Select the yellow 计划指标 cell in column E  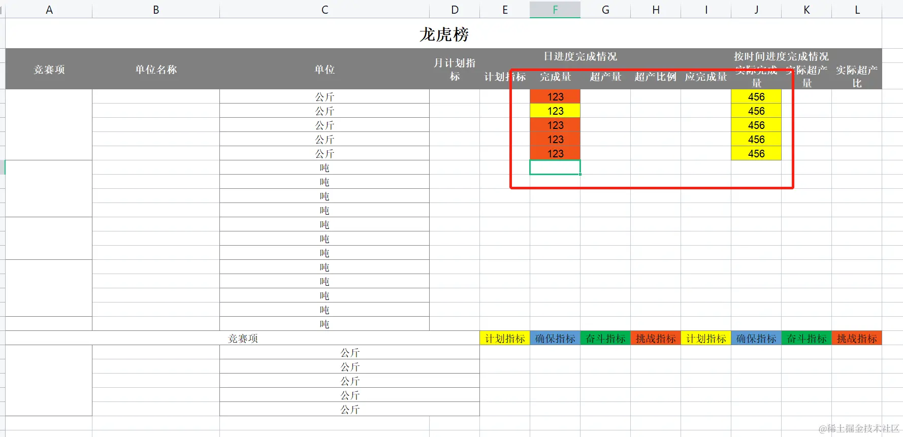(505, 338)
